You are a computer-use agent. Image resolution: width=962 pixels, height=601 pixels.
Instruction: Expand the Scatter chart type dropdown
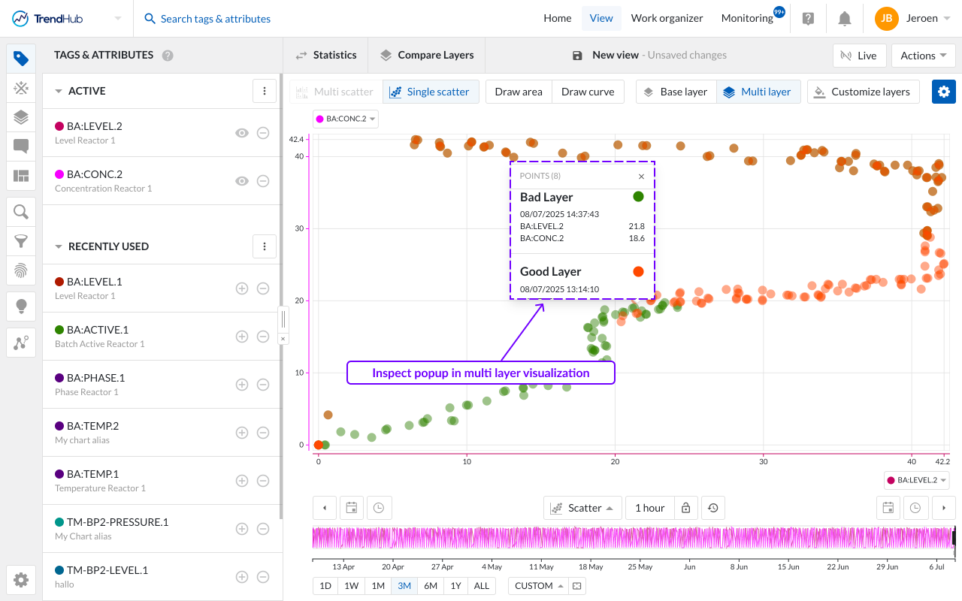pos(582,508)
